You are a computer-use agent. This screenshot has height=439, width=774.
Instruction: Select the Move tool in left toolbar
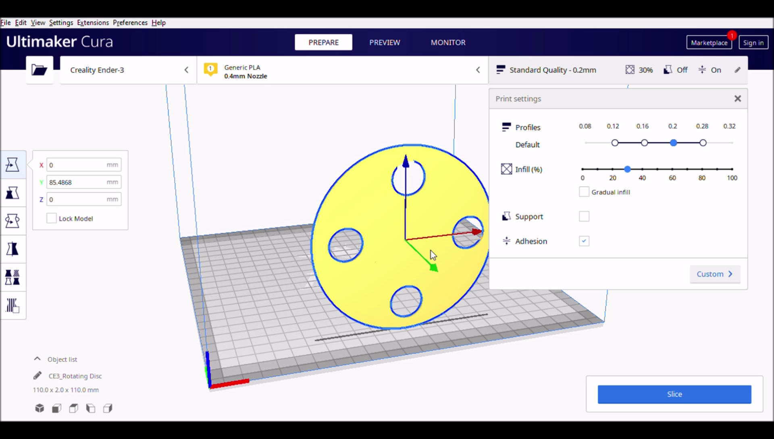(12, 165)
